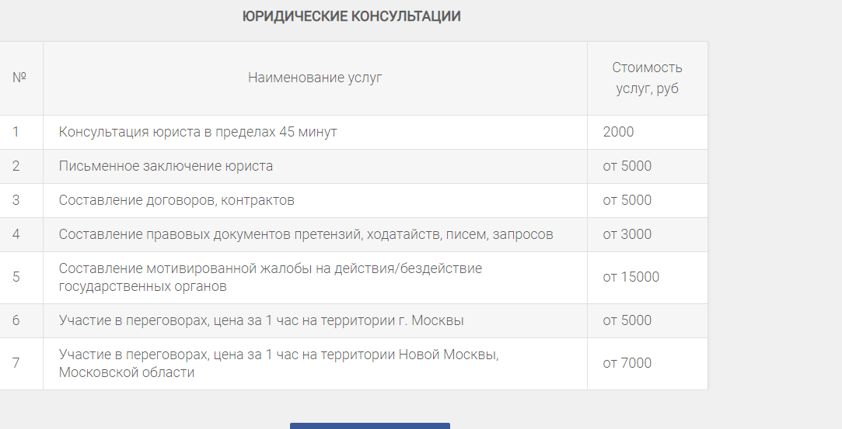The height and width of the screenshot is (429, 842).
Task: Click row number 5 cell
Action: pyautogui.click(x=16, y=277)
